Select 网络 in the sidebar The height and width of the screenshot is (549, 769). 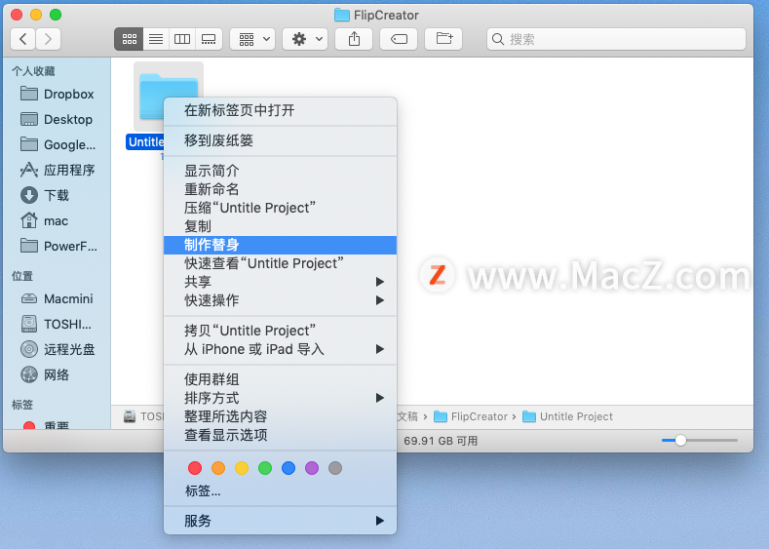[58, 374]
